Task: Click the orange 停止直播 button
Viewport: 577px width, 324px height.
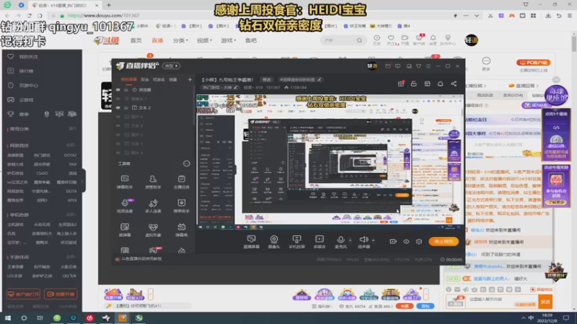Action: [x=444, y=241]
